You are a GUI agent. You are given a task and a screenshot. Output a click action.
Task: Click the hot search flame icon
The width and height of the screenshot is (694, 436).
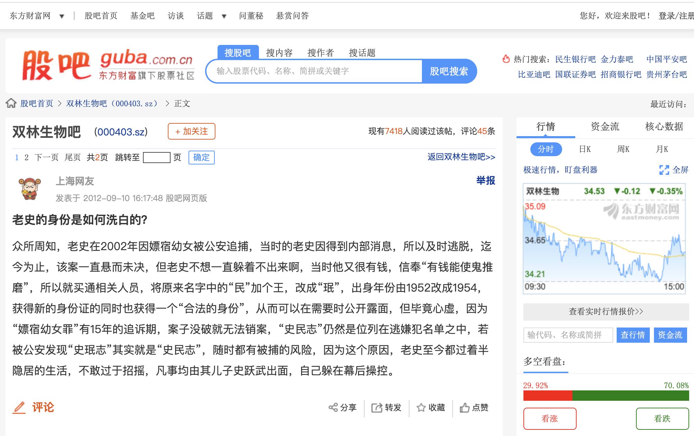[506, 59]
